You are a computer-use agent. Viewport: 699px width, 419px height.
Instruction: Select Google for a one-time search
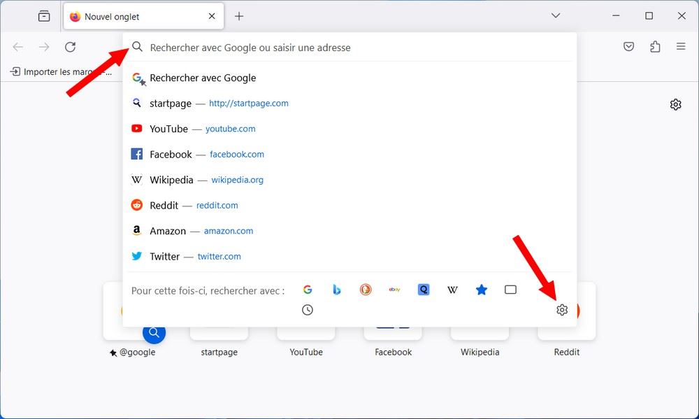point(308,289)
